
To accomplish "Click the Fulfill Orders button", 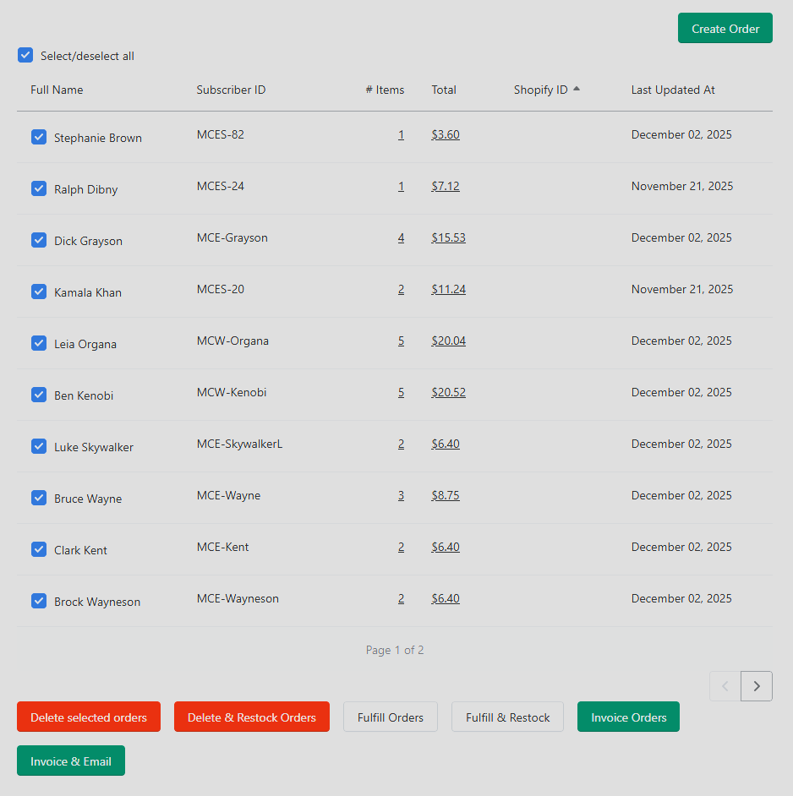I will 390,717.
